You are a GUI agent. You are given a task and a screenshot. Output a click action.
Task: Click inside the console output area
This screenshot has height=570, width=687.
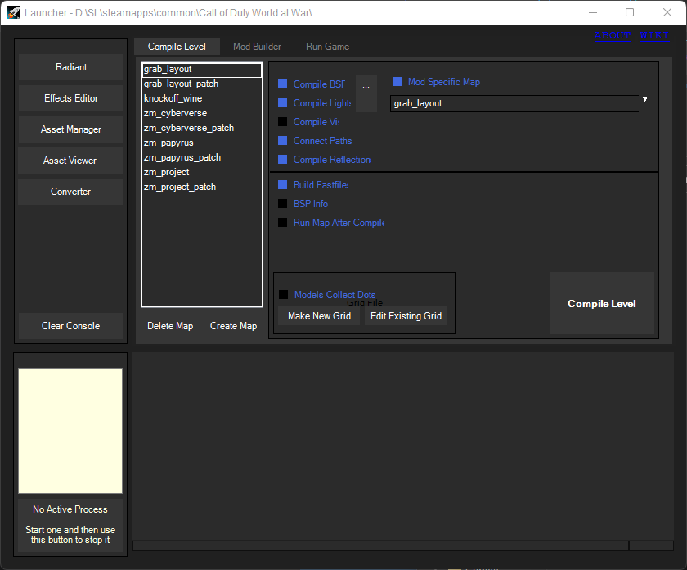(403, 446)
